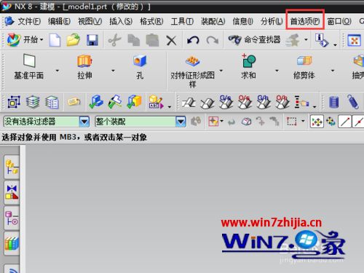This screenshot has width=364, height=273.
Task: Open the 分析(L) menu
Action: click(x=272, y=21)
